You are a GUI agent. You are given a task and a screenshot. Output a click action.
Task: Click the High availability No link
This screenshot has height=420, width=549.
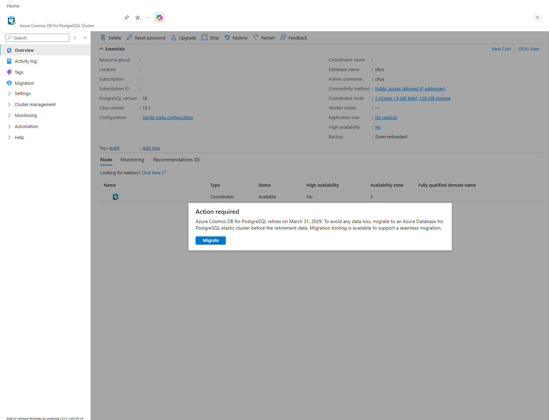coord(378,127)
